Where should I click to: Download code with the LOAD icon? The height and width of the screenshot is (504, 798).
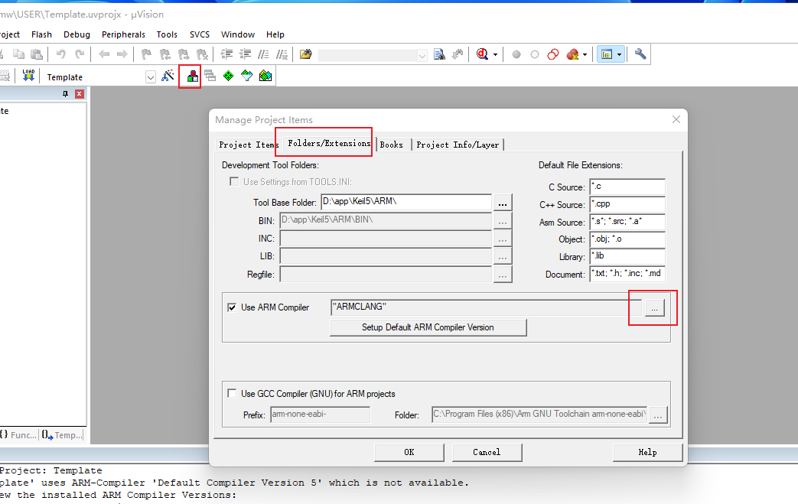point(28,76)
